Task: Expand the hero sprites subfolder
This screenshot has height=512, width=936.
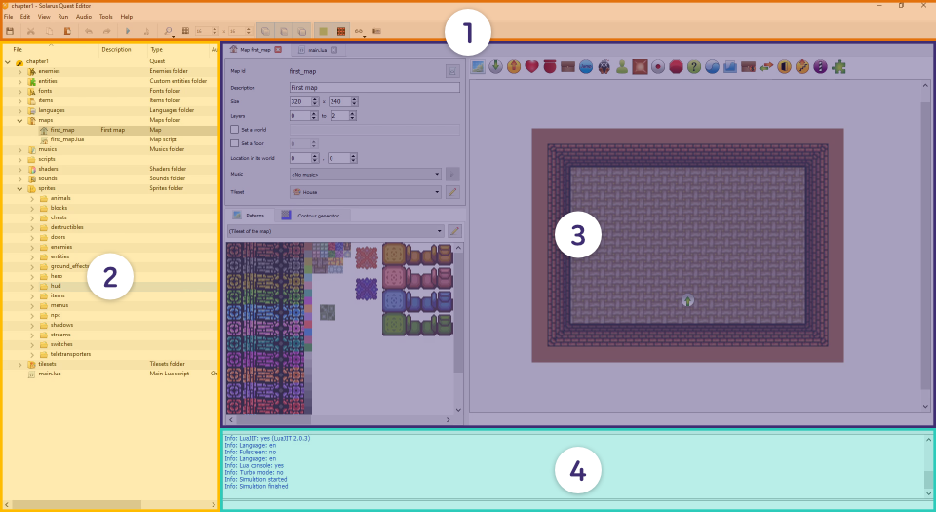Action: [x=31, y=276]
